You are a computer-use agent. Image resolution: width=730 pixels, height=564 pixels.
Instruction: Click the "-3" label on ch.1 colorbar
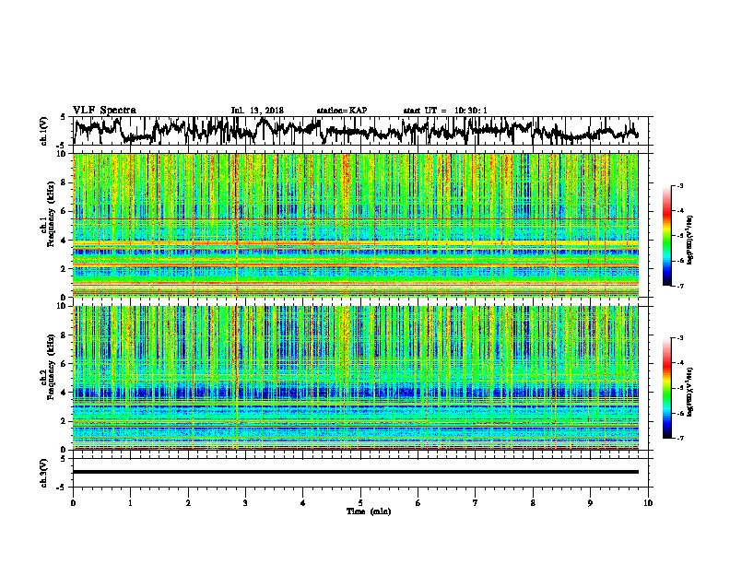pyautogui.click(x=679, y=185)
